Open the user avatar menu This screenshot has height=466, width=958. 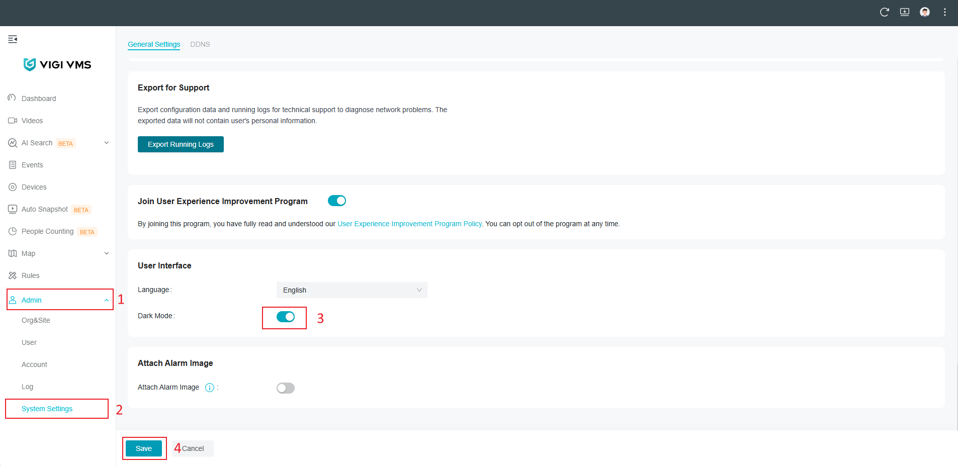coord(925,12)
